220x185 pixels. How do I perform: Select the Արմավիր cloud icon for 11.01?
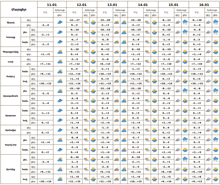(x=60, y=130)
